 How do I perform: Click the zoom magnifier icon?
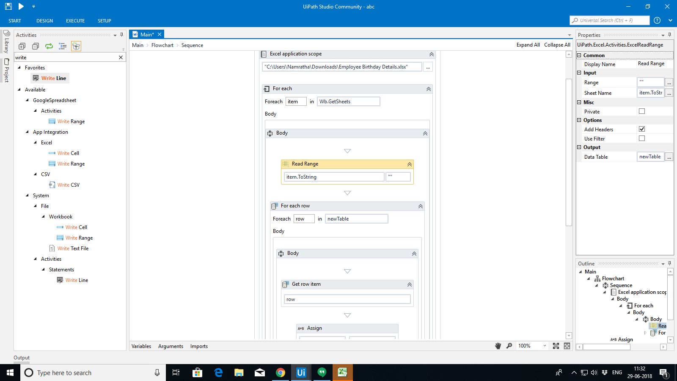(x=509, y=346)
